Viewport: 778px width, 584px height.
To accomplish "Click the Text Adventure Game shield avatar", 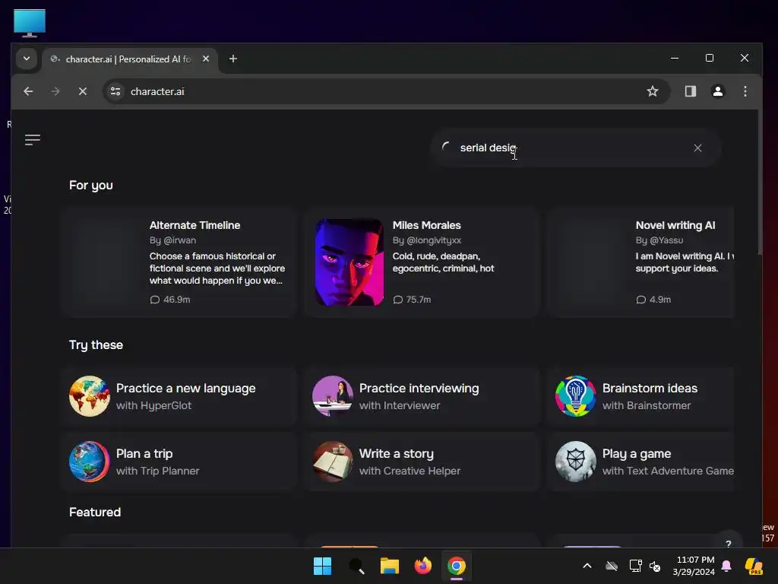I will tap(576, 462).
